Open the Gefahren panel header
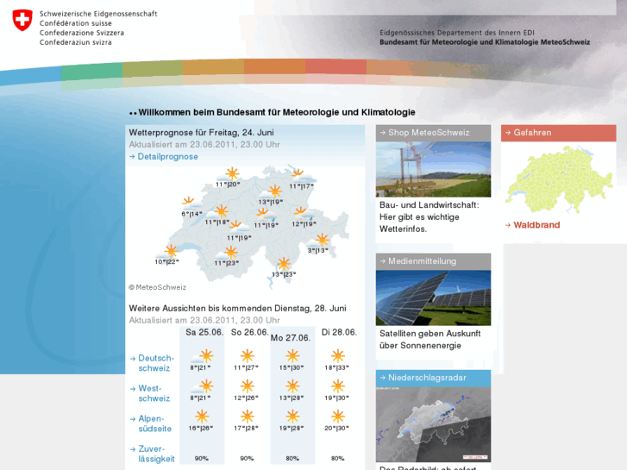The height and width of the screenshot is (470, 627). 558,133
